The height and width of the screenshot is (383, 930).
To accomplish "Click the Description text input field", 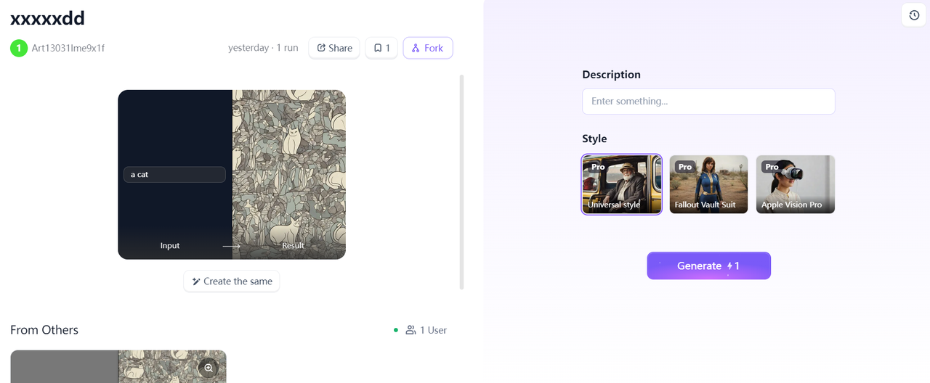I will (708, 102).
